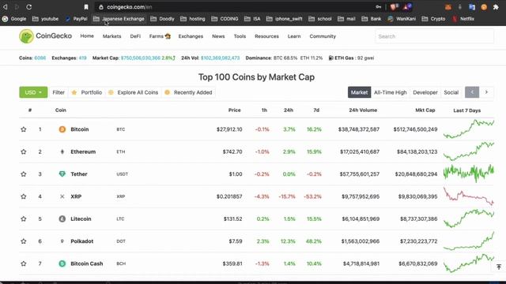Go to Home in navigation

pos(87,36)
